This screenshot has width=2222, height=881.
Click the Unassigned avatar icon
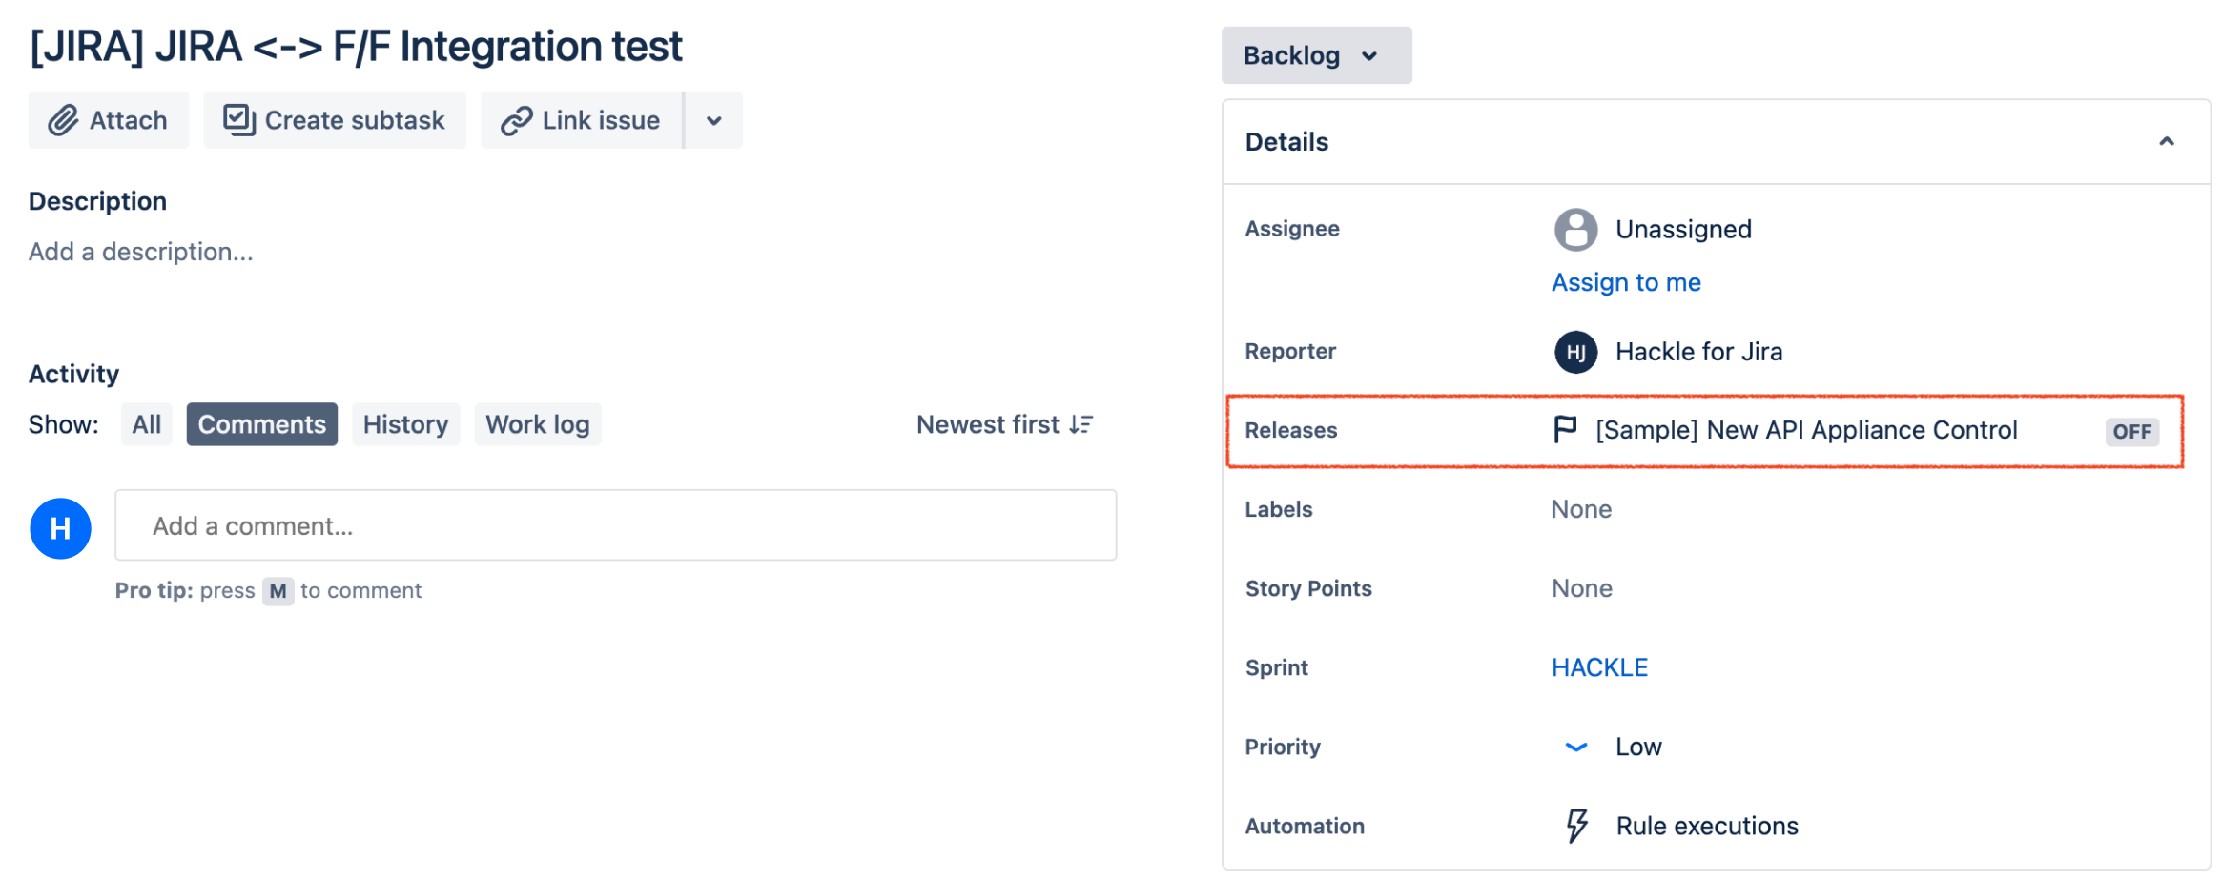(1575, 230)
